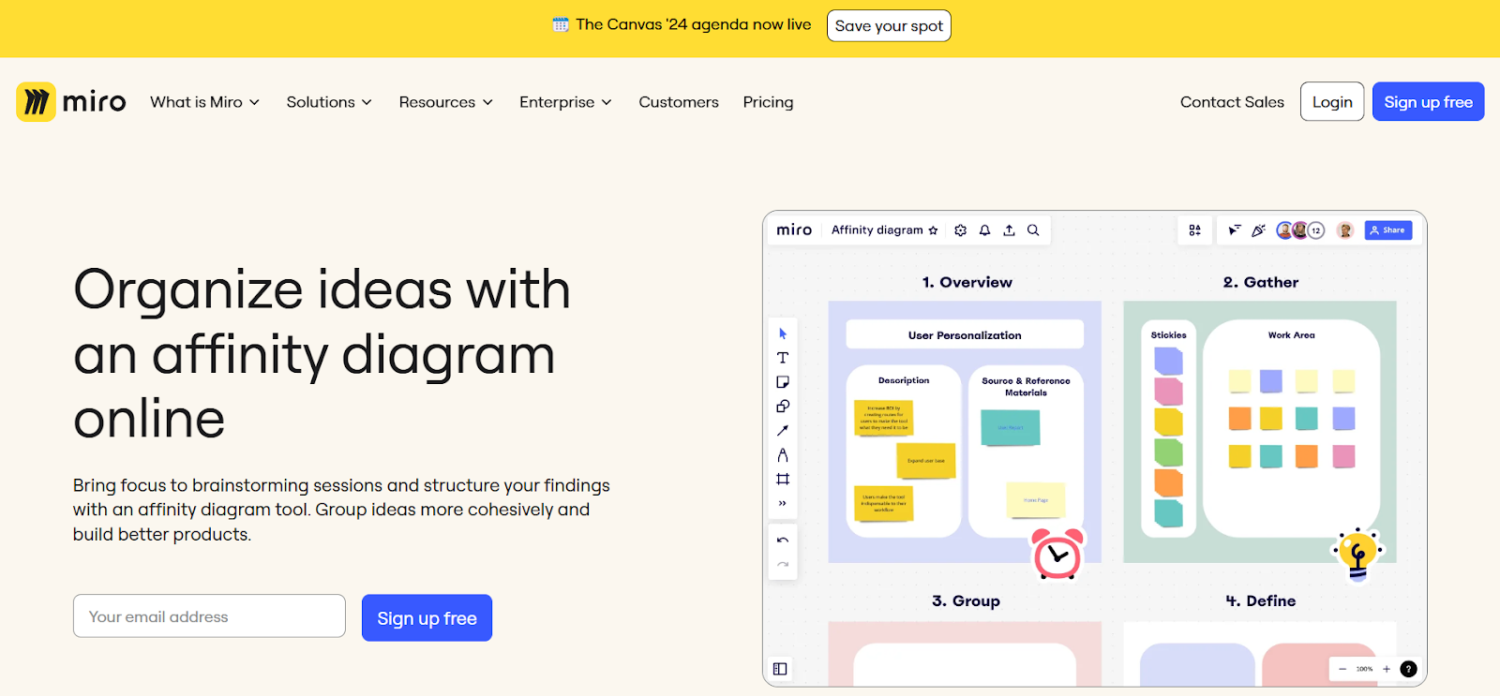1500x696 pixels.
Task: Open the notifications bell in board preview
Action: 984,230
